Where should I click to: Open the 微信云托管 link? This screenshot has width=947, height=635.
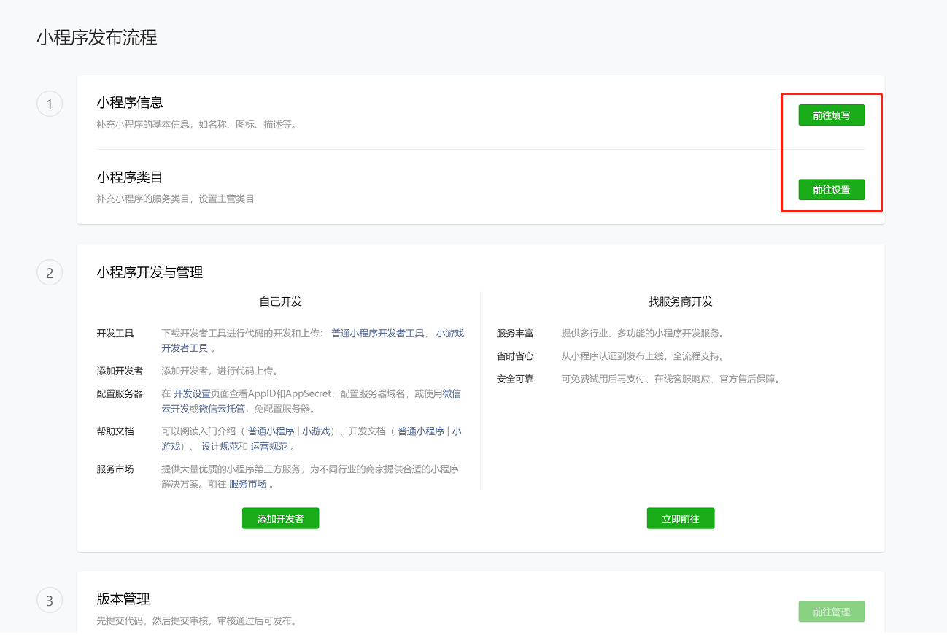[222, 409]
